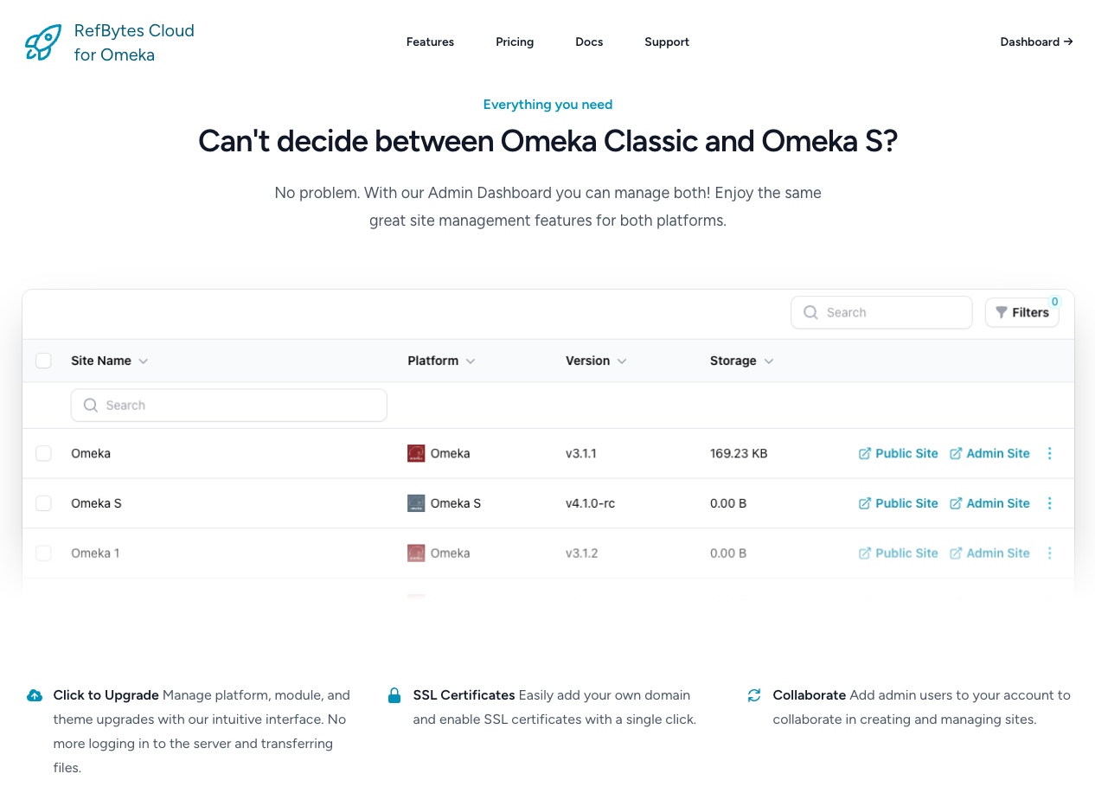Click the magnifier icon in Site Name search

[x=90, y=405]
